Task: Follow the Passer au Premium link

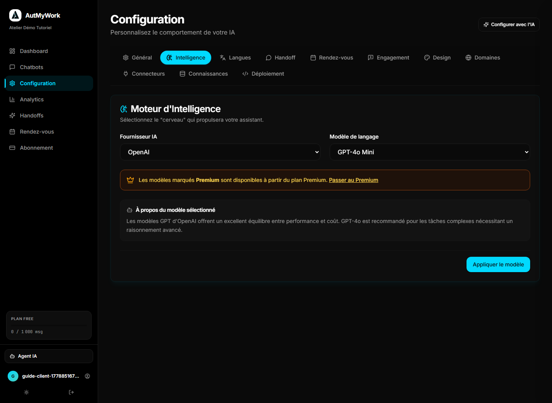Action: tap(353, 180)
